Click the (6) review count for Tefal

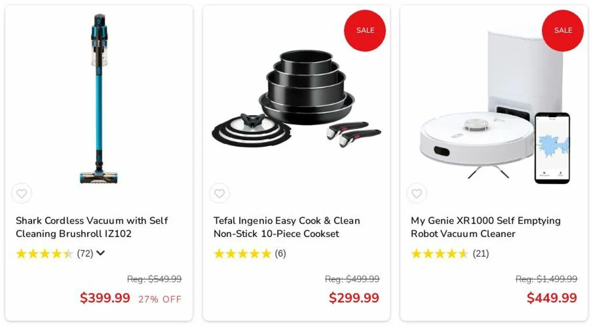click(x=280, y=254)
